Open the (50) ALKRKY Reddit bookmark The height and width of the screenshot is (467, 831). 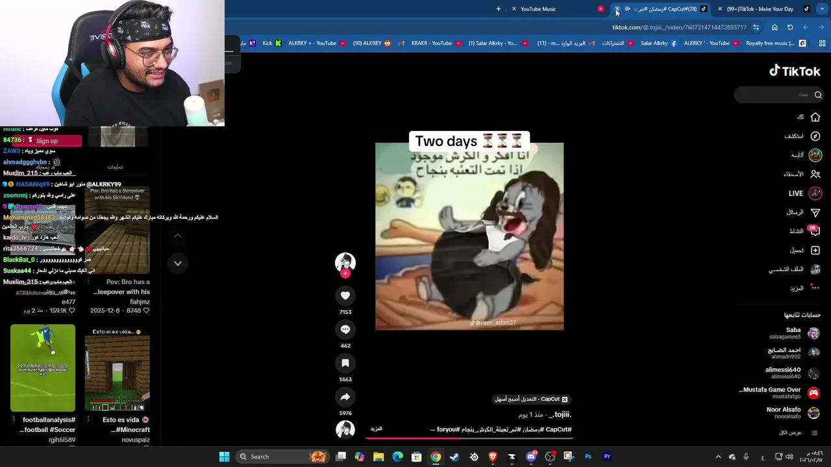coord(372,43)
